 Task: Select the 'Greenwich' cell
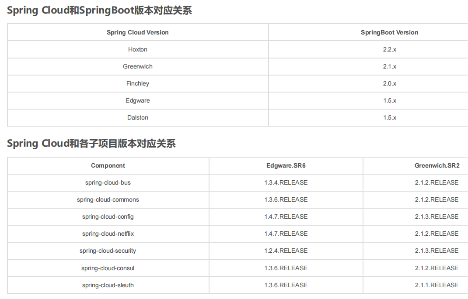tap(138, 66)
